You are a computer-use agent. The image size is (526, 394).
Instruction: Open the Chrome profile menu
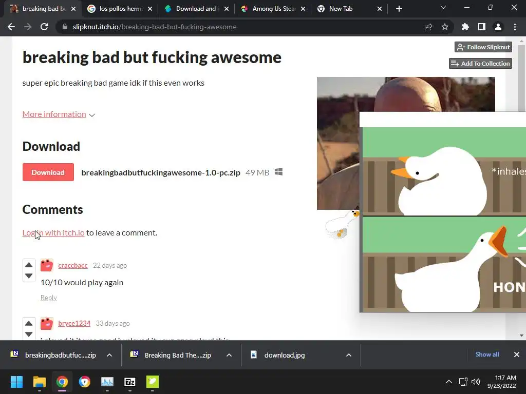(x=498, y=27)
